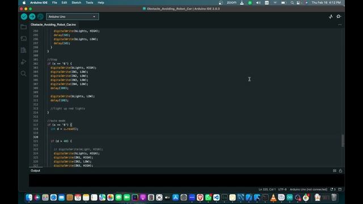This screenshot has width=363, height=204.
Task: Open Photos from the dock
Action: click(x=111, y=198)
